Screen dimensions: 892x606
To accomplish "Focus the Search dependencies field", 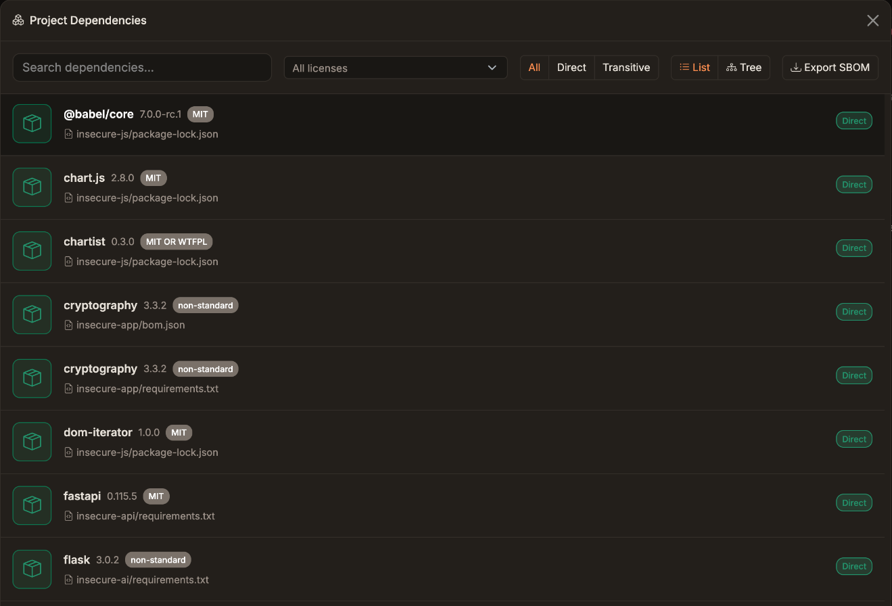I will point(142,68).
